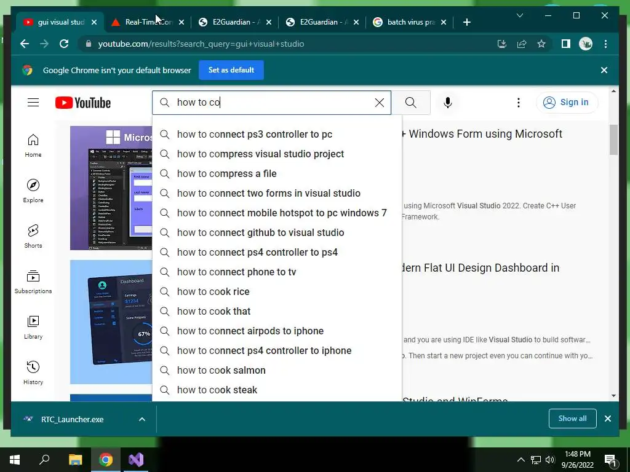This screenshot has width=630, height=472.
Task: Select suggestion connect airpods to iphone
Action: pyautogui.click(x=277, y=331)
